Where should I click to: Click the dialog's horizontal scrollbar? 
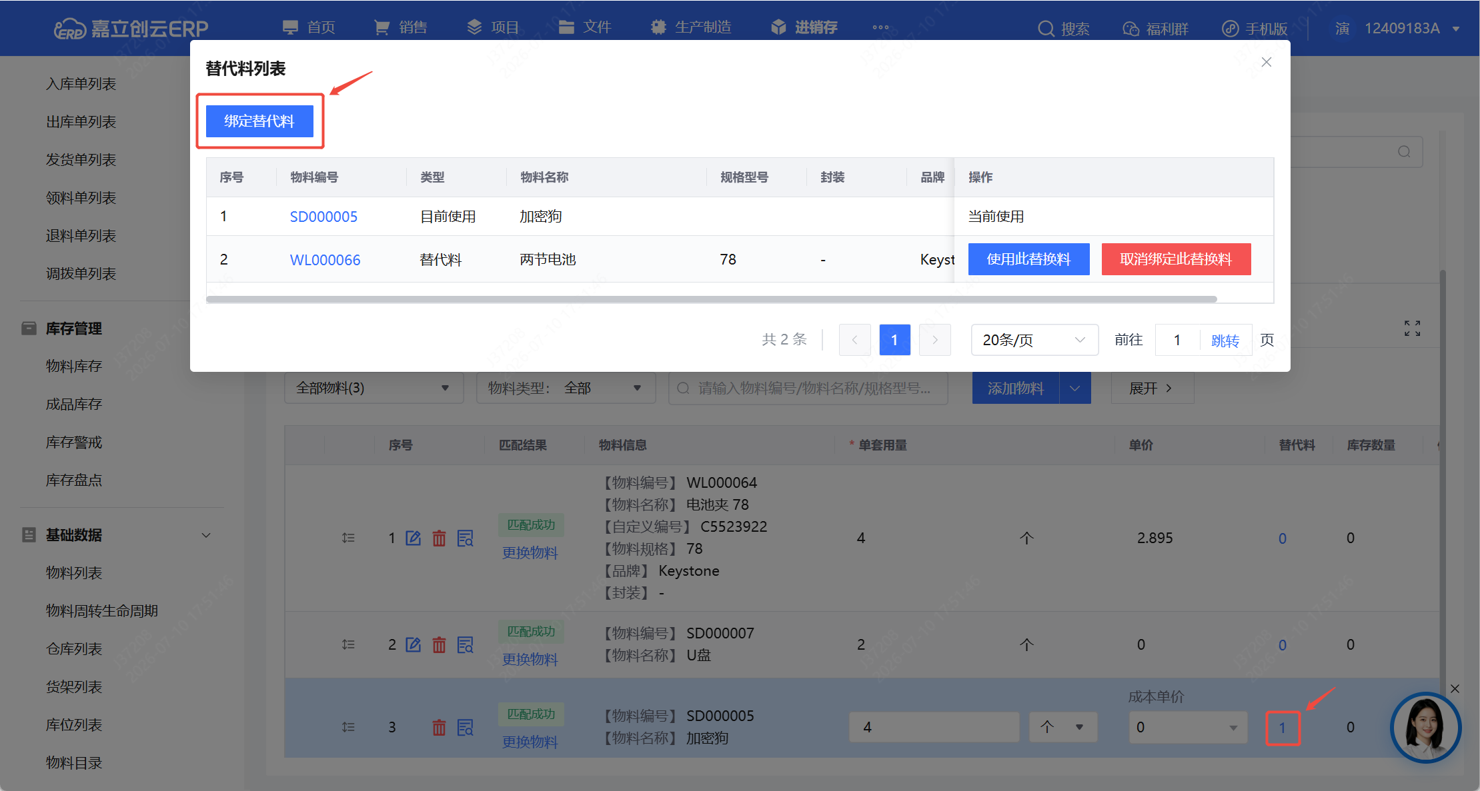tap(712, 299)
